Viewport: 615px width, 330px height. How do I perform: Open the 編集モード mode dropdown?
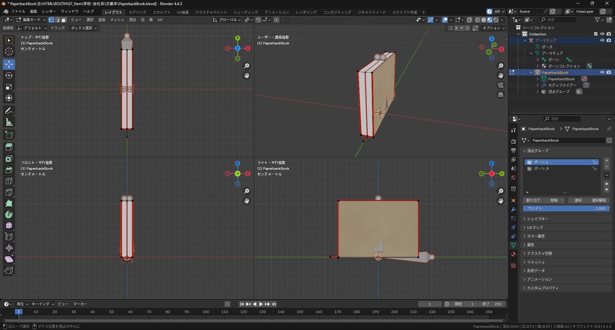point(31,20)
